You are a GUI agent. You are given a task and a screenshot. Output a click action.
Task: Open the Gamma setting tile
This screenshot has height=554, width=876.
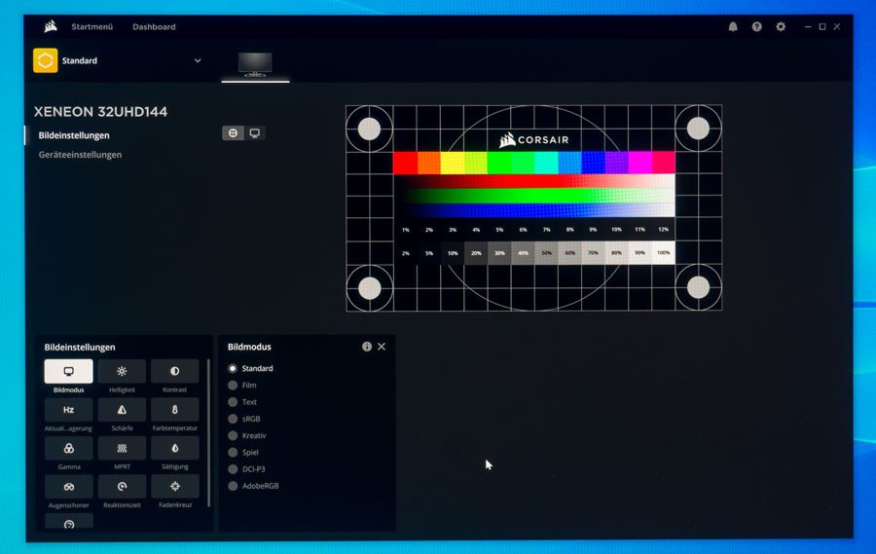(x=69, y=448)
